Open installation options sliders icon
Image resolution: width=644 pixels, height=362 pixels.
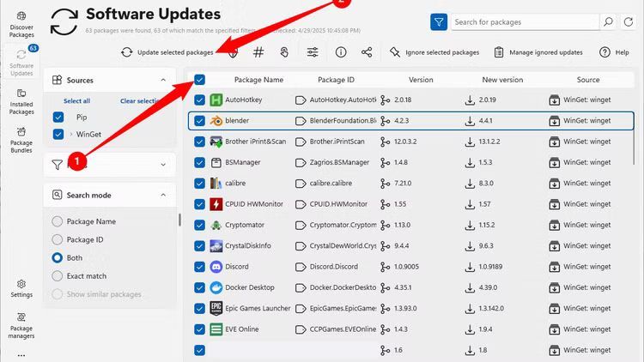tap(313, 52)
